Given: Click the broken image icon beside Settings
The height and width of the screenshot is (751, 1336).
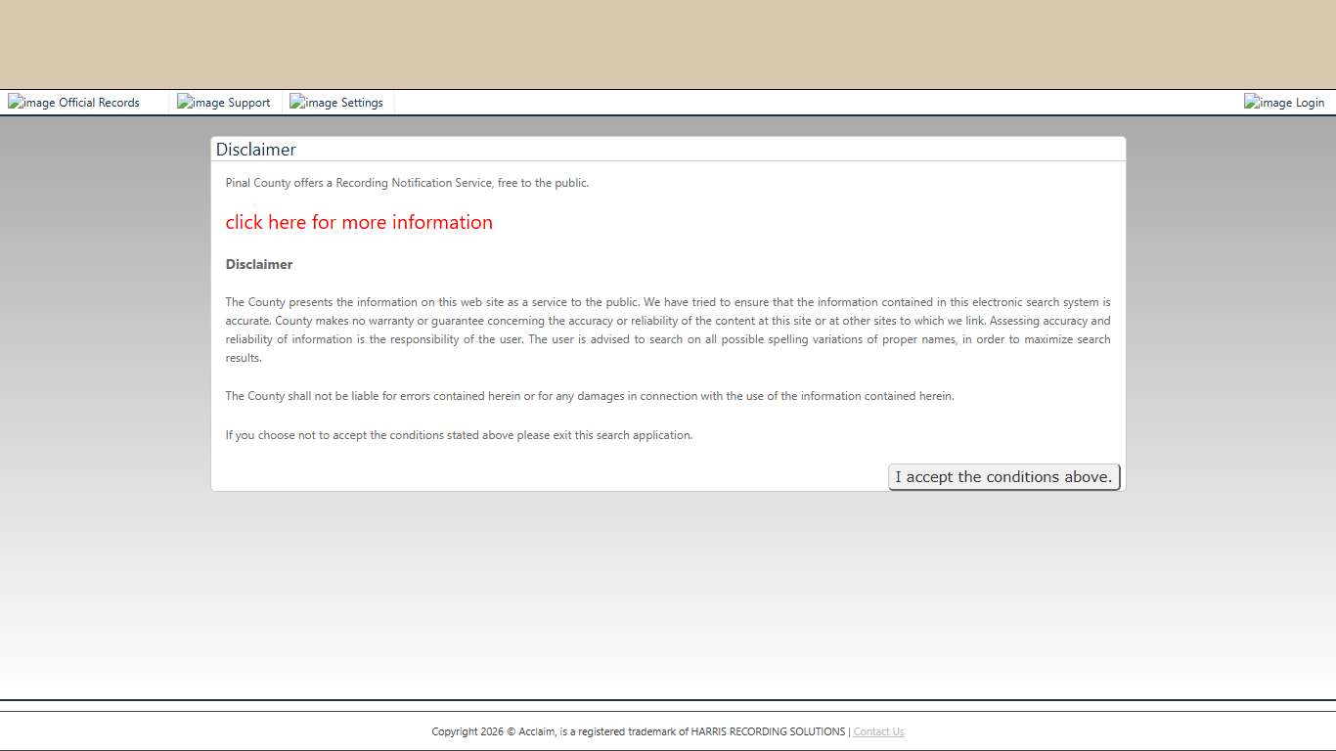Looking at the screenshot, I should (x=313, y=103).
